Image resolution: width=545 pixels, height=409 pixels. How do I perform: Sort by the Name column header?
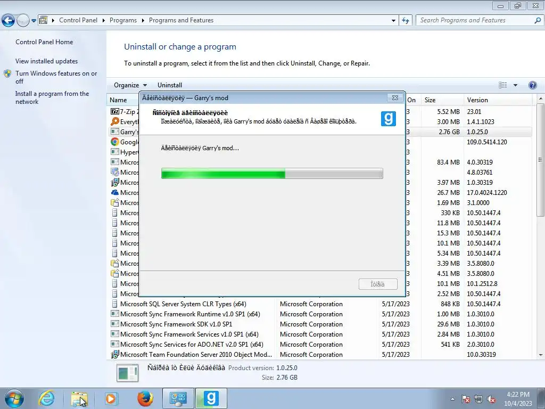point(118,100)
